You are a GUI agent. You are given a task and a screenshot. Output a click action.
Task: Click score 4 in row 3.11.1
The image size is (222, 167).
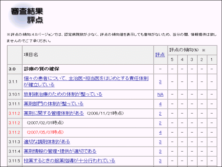point(160,104)
